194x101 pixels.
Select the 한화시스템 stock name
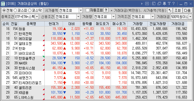pyautogui.click(x=27, y=68)
